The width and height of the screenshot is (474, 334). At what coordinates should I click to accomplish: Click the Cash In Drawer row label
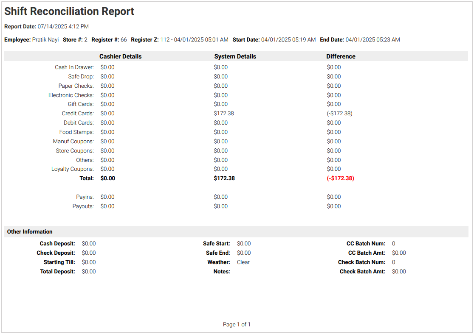[74, 67]
